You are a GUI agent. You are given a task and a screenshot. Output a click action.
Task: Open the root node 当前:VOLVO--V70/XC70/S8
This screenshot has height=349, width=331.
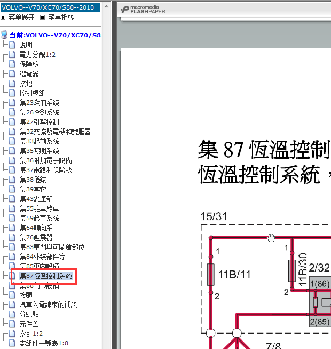click(x=55, y=35)
